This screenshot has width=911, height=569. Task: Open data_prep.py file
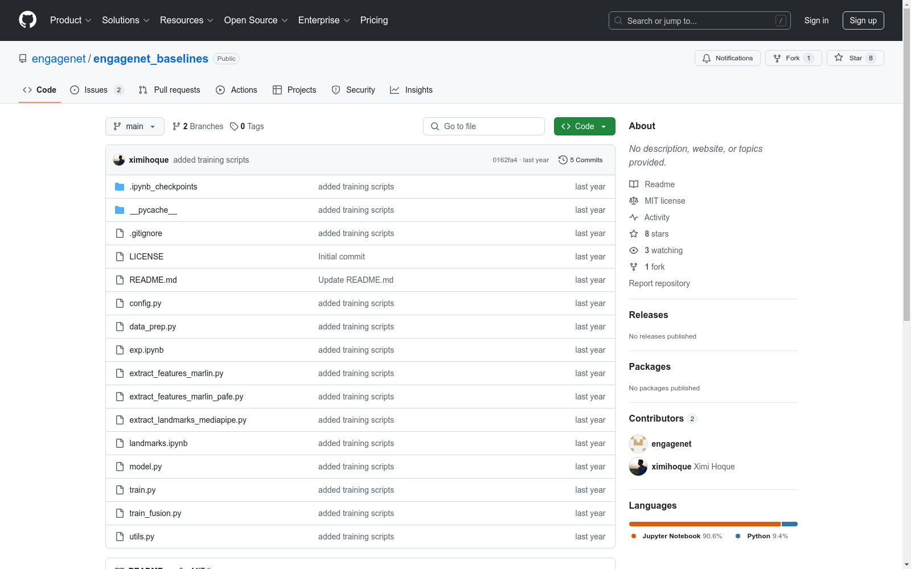[x=153, y=327]
